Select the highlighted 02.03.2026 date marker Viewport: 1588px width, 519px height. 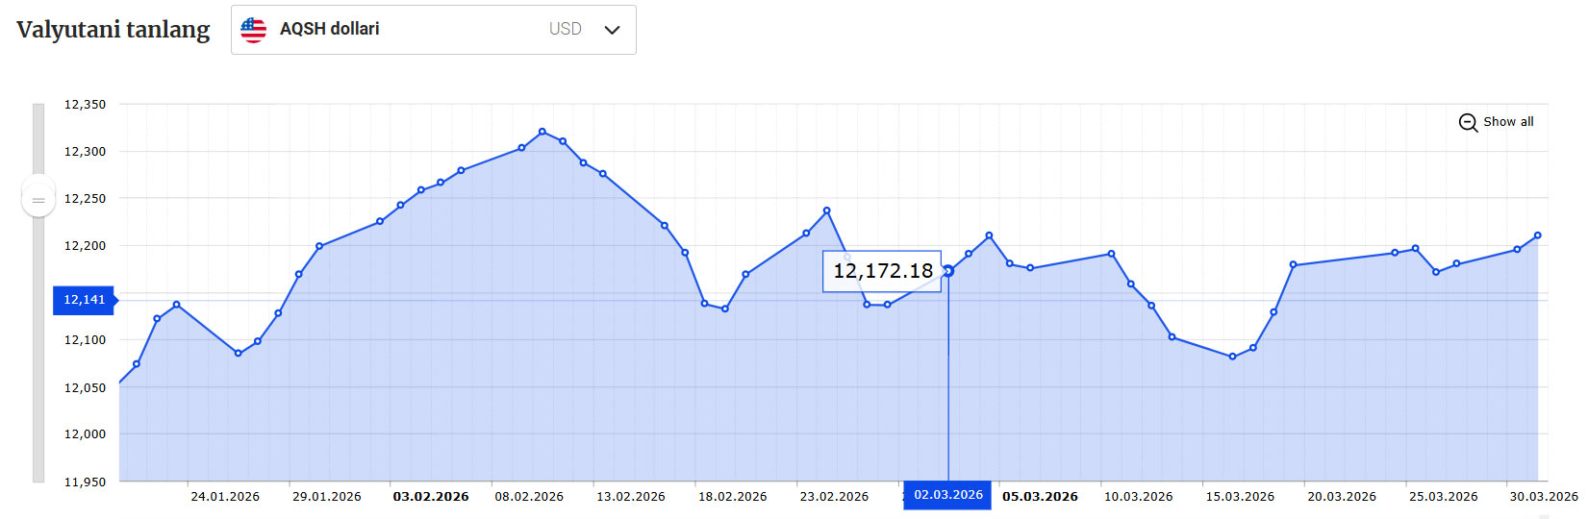tap(947, 495)
